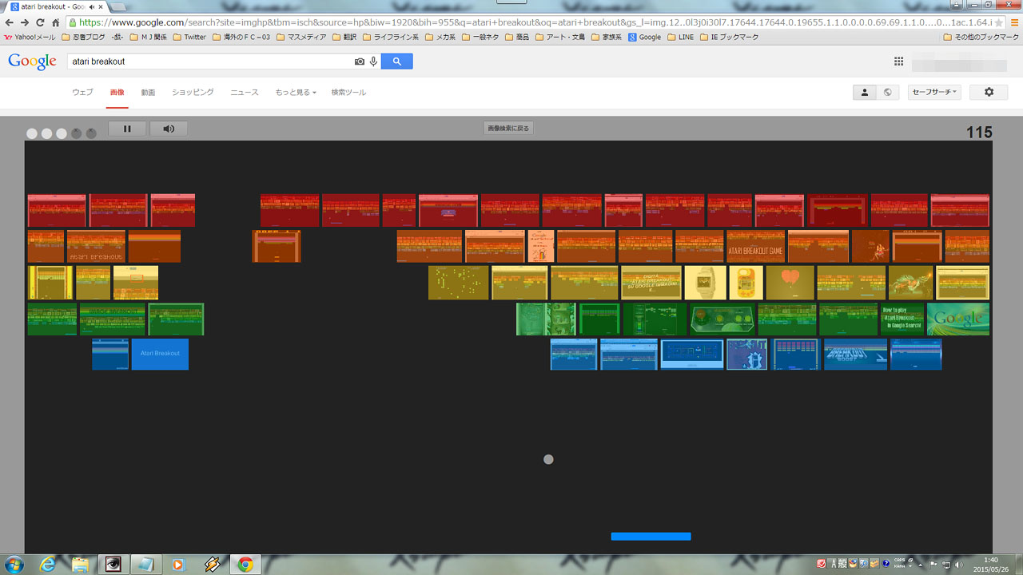Switch to global results globe icon
This screenshot has height=575, width=1023.
coord(887,92)
